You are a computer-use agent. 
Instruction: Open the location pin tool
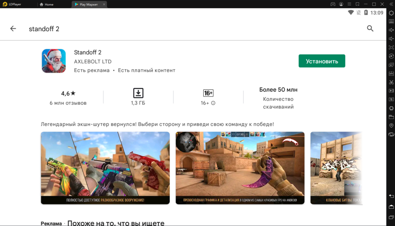point(391,126)
